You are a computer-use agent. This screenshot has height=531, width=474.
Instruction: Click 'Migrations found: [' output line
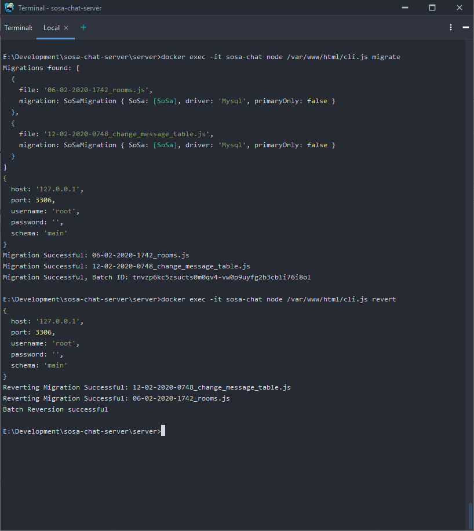pyautogui.click(x=41, y=68)
